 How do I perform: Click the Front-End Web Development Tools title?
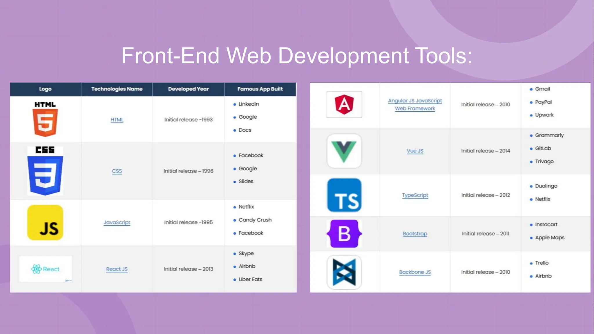pyautogui.click(x=297, y=56)
